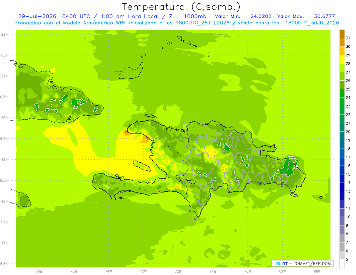Pick the orange swatch between 30 and 31
The height and width of the screenshot is (275, 356).
[342, 42]
